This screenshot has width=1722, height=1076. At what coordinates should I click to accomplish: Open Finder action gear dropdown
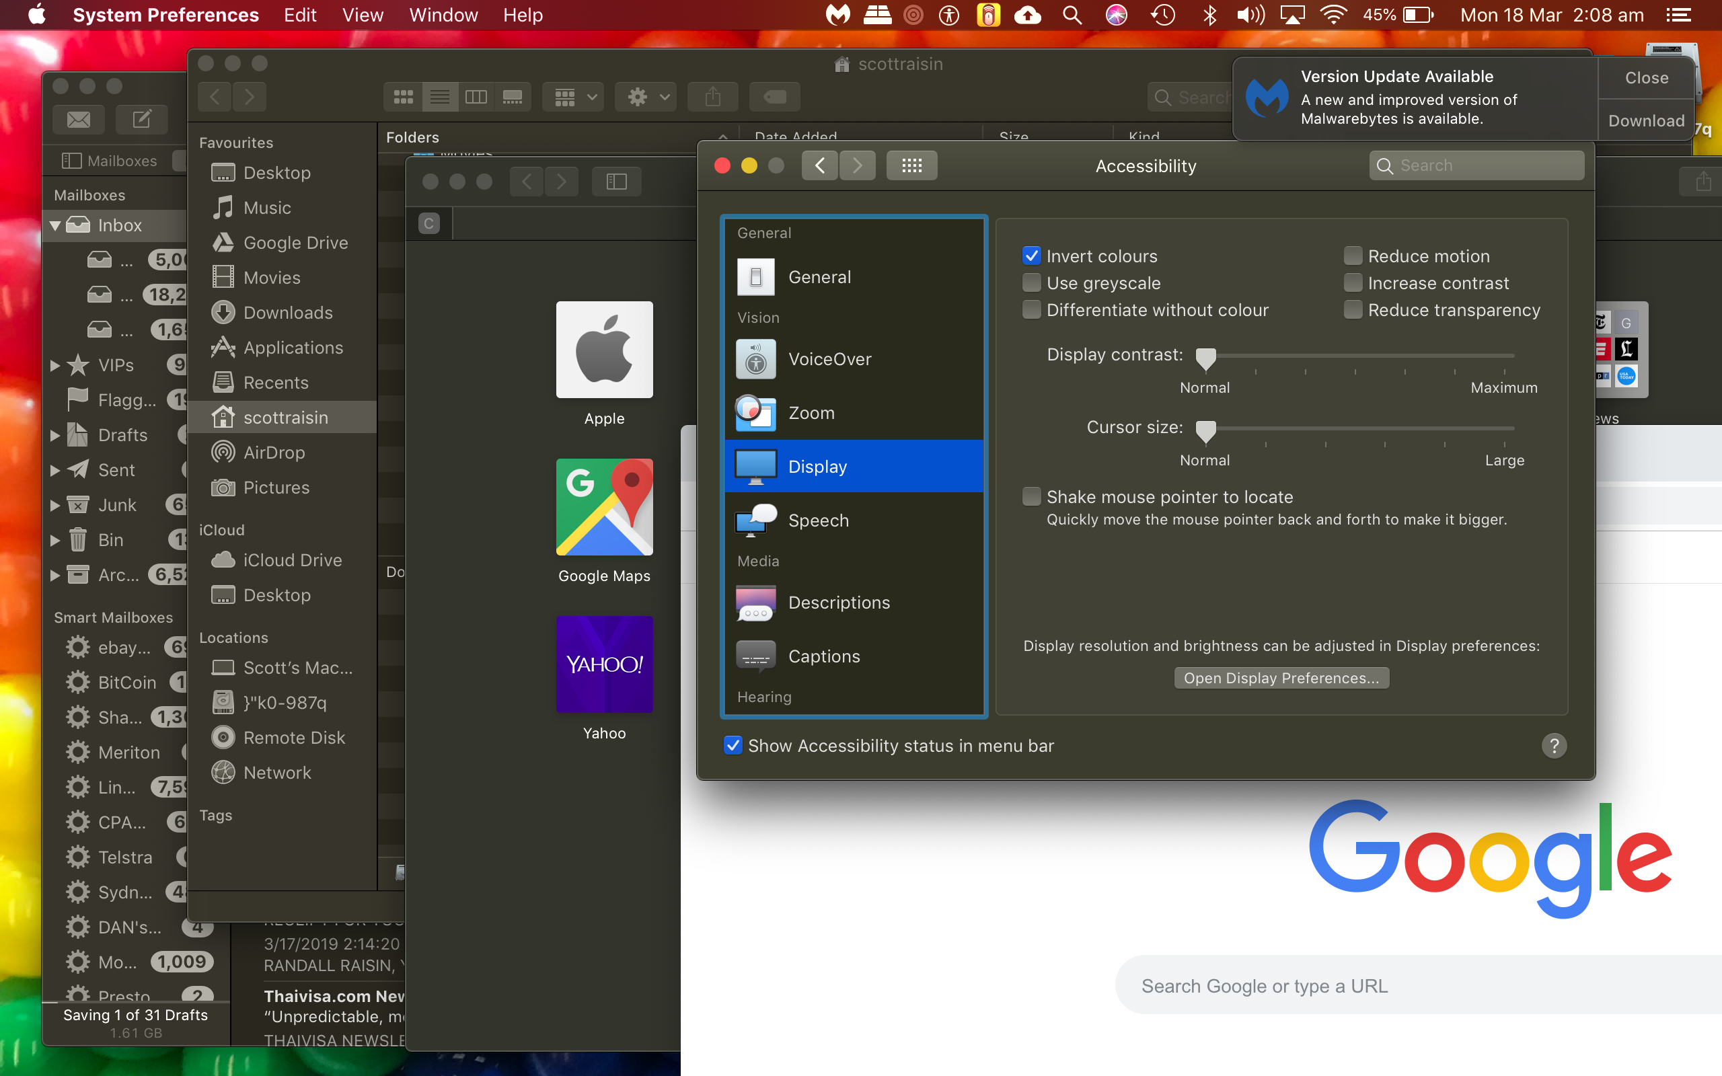pos(646,97)
